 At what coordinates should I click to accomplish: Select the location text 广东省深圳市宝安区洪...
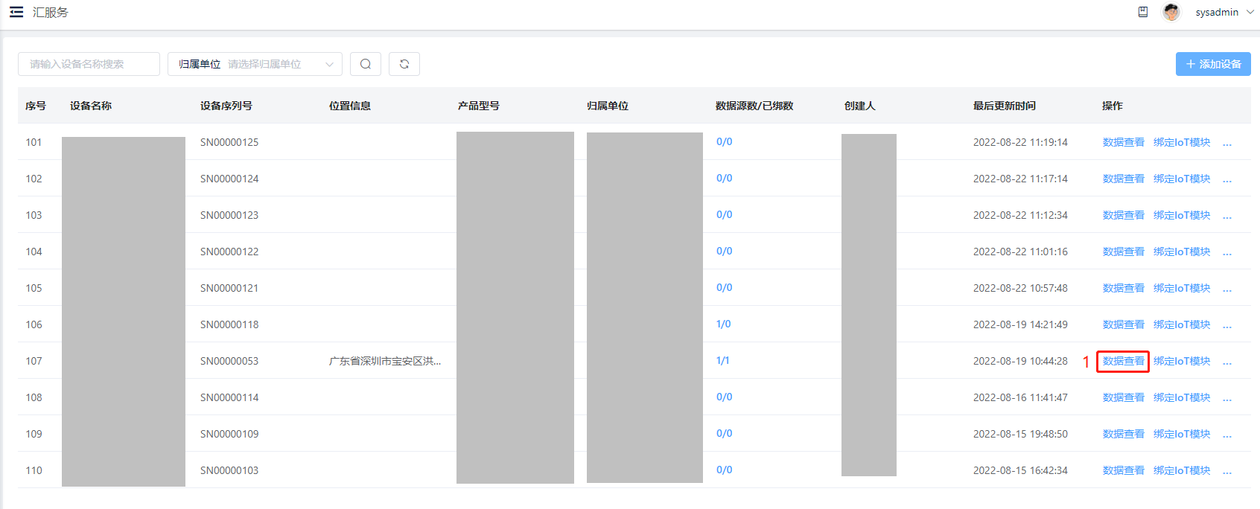[x=385, y=361]
